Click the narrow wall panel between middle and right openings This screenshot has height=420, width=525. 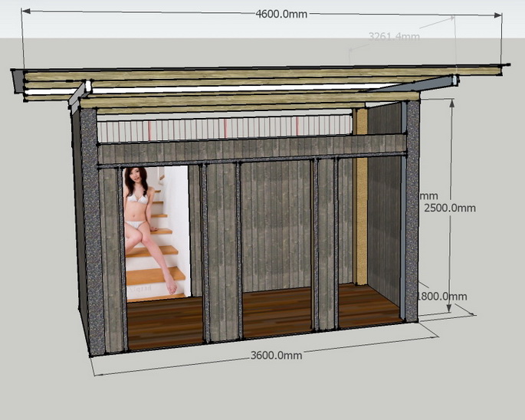click(x=326, y=241)
